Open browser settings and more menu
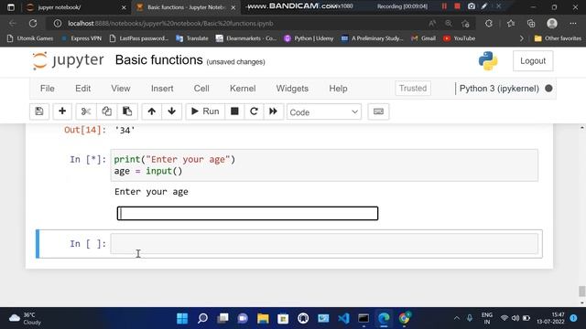Viewport: 586px width, 329px height. [x=573, y=24]
